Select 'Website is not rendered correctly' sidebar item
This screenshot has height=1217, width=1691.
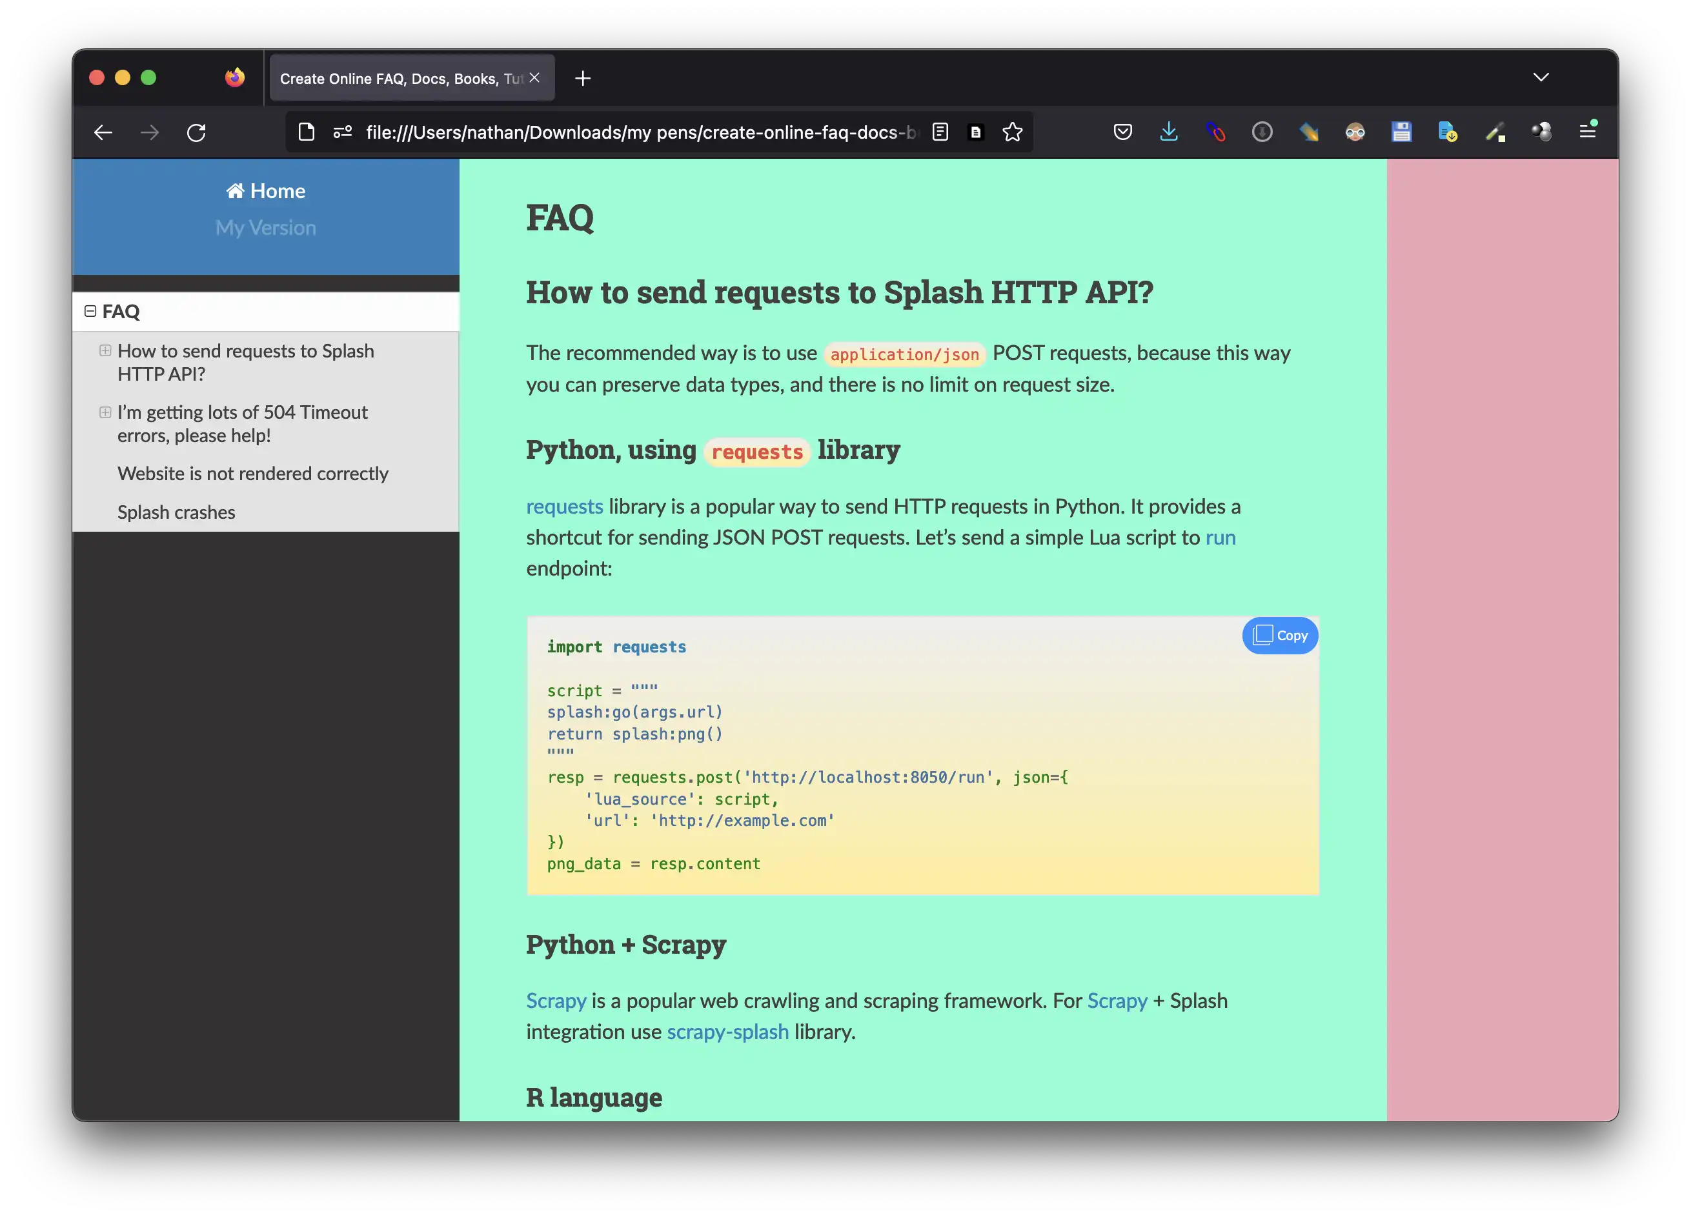click(252, 472)
